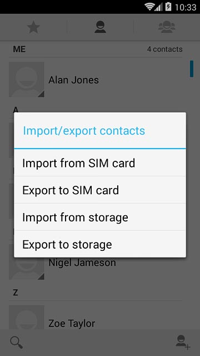Tap the clock showing 10:33
200x356 pixels.
pyautogui.click(x=186, y=7)
